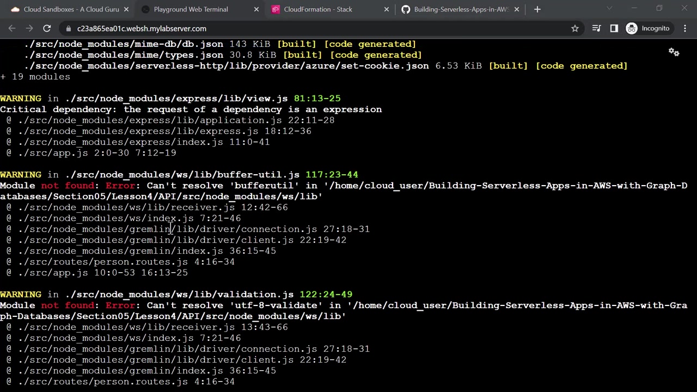Expand the tab search chevron

(609, 9)
